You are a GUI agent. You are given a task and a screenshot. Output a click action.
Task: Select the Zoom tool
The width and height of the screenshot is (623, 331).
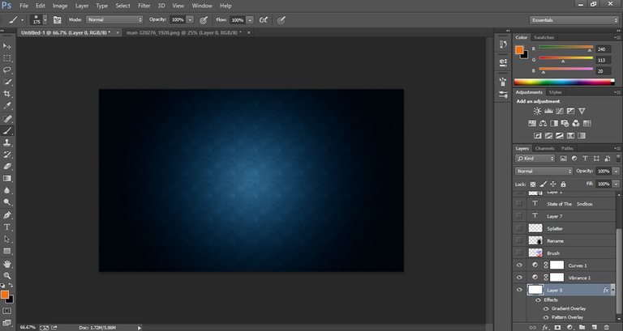(x=8, y=276)
